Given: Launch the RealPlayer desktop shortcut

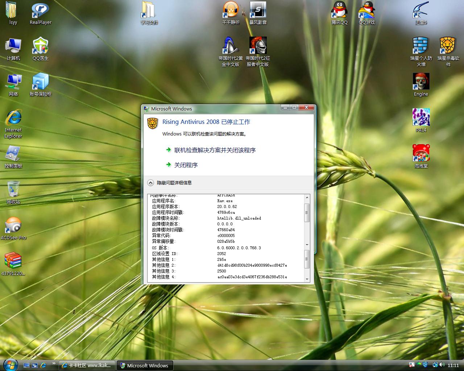Looking at the screenshot, I should 40,13.
